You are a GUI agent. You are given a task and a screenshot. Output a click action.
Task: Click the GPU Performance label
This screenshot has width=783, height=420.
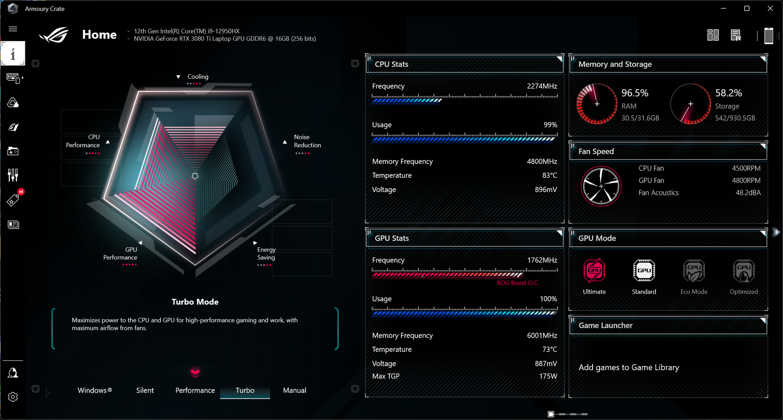120,253
